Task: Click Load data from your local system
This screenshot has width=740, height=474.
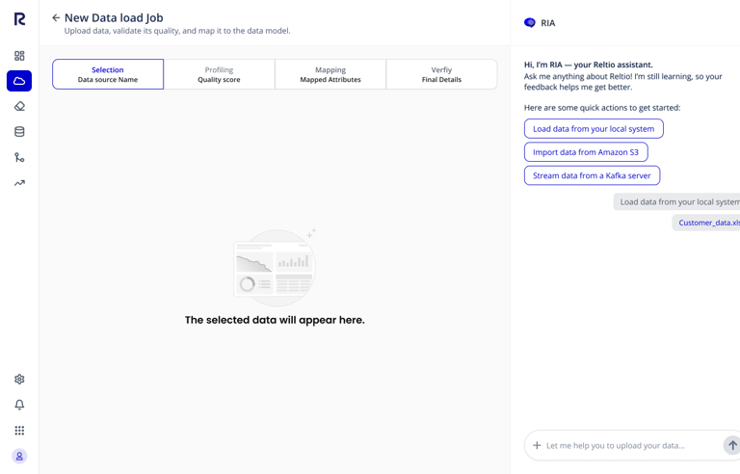Action: (x=594, y=128)
